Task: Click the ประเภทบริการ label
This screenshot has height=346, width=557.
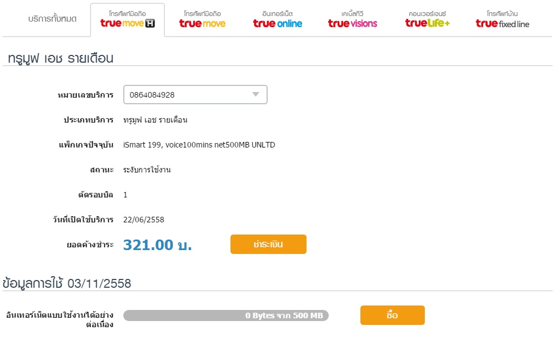Action: 88,120
